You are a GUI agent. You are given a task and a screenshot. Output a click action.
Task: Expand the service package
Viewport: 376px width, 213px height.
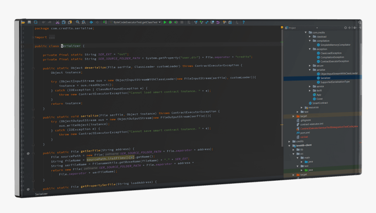[x=310, y=86]
